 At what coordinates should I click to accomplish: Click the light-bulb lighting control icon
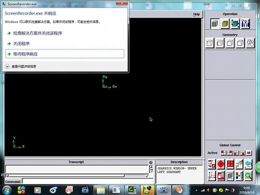pyautogui.click(x=239, y=164)
